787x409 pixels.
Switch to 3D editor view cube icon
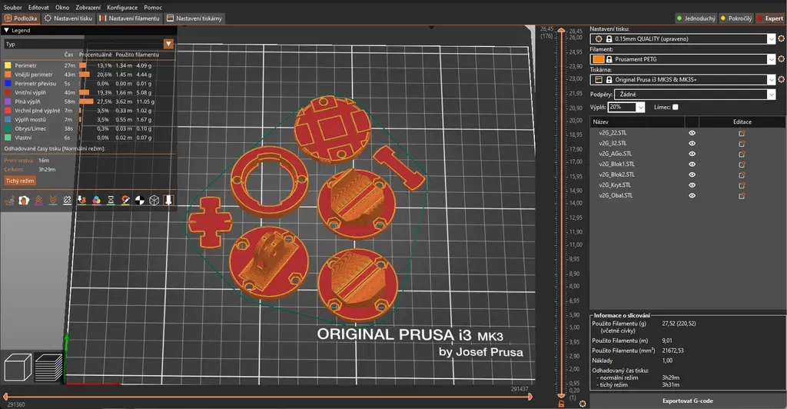point(18,367)
